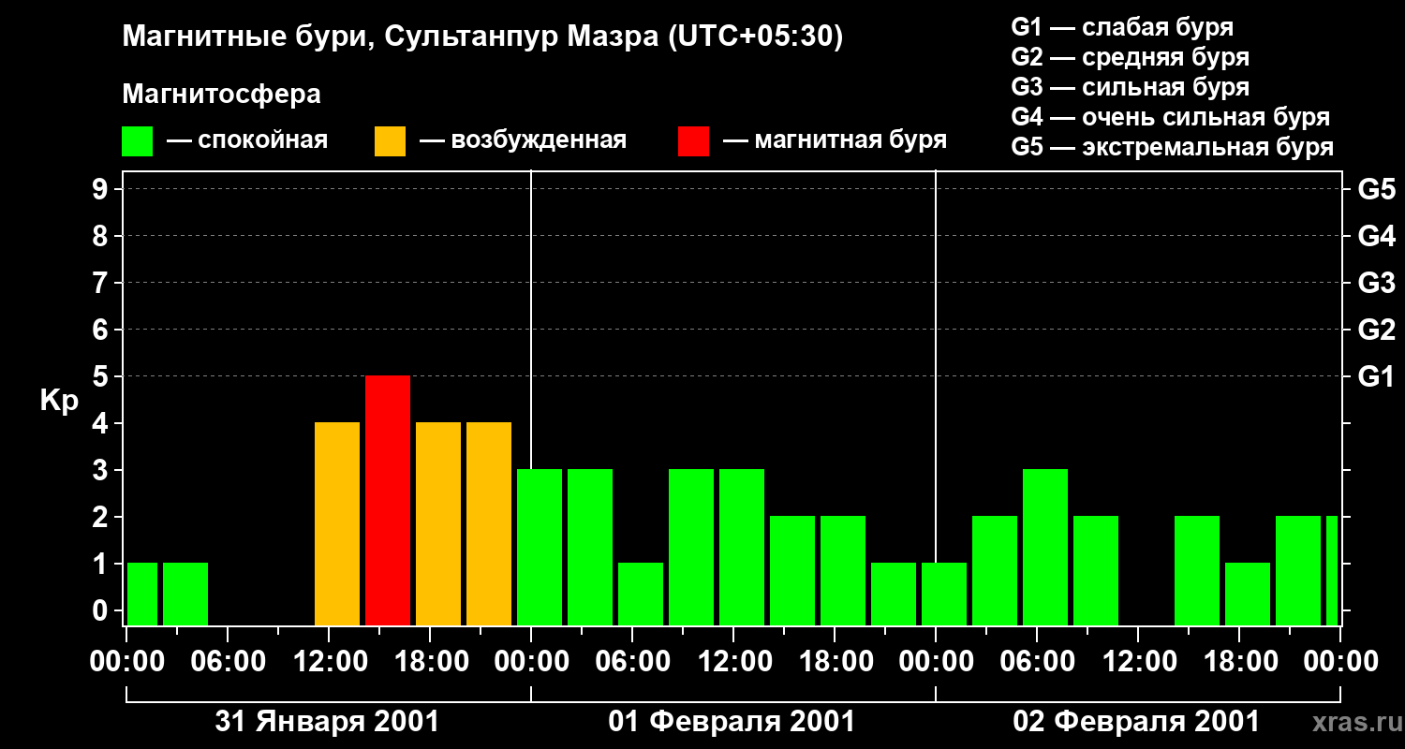Click the '06:00' tick label under 02 February
Viewport: 1405px width, 749px height.
point(1037,662)
